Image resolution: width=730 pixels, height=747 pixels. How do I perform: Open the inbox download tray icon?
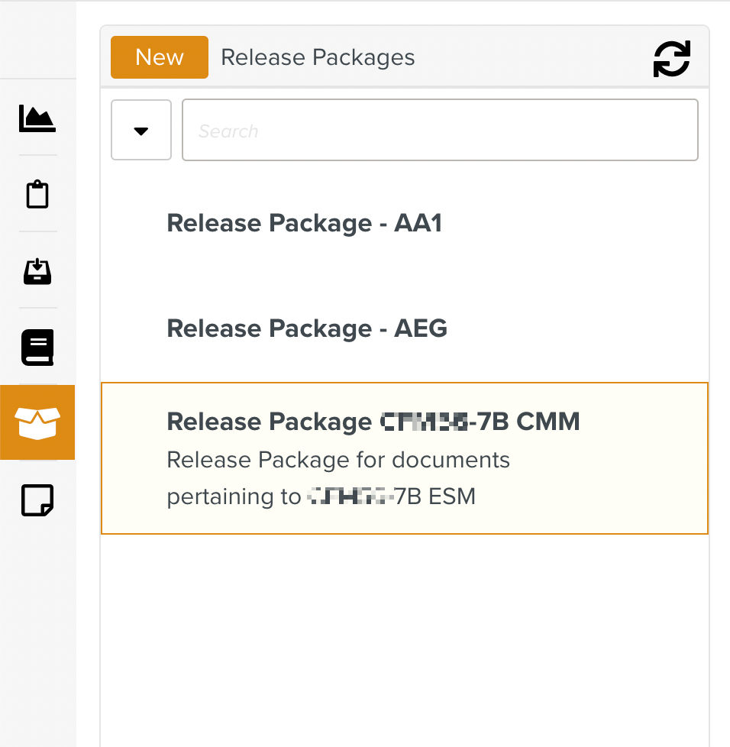point(37,271)
